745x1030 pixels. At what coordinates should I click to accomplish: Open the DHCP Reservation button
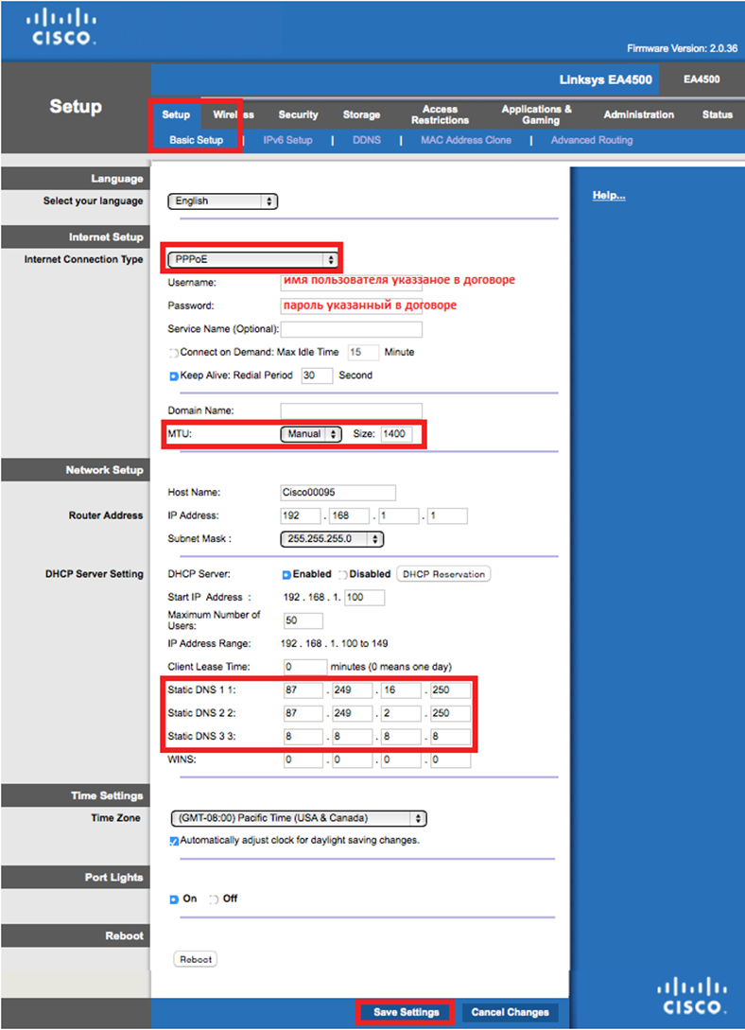click(443, 574)
